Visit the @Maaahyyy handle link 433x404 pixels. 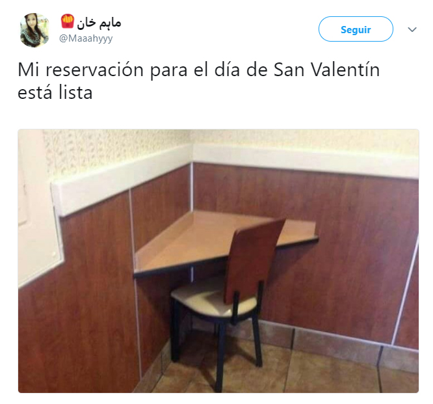(x=86, y=38)
